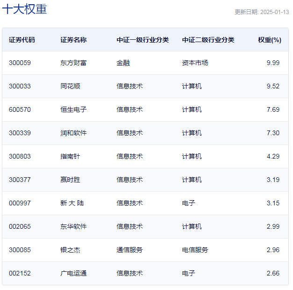The height and width of the screenshot is (290, 293).
Task: Select the name 赢时胜
Action: [70, 180]
